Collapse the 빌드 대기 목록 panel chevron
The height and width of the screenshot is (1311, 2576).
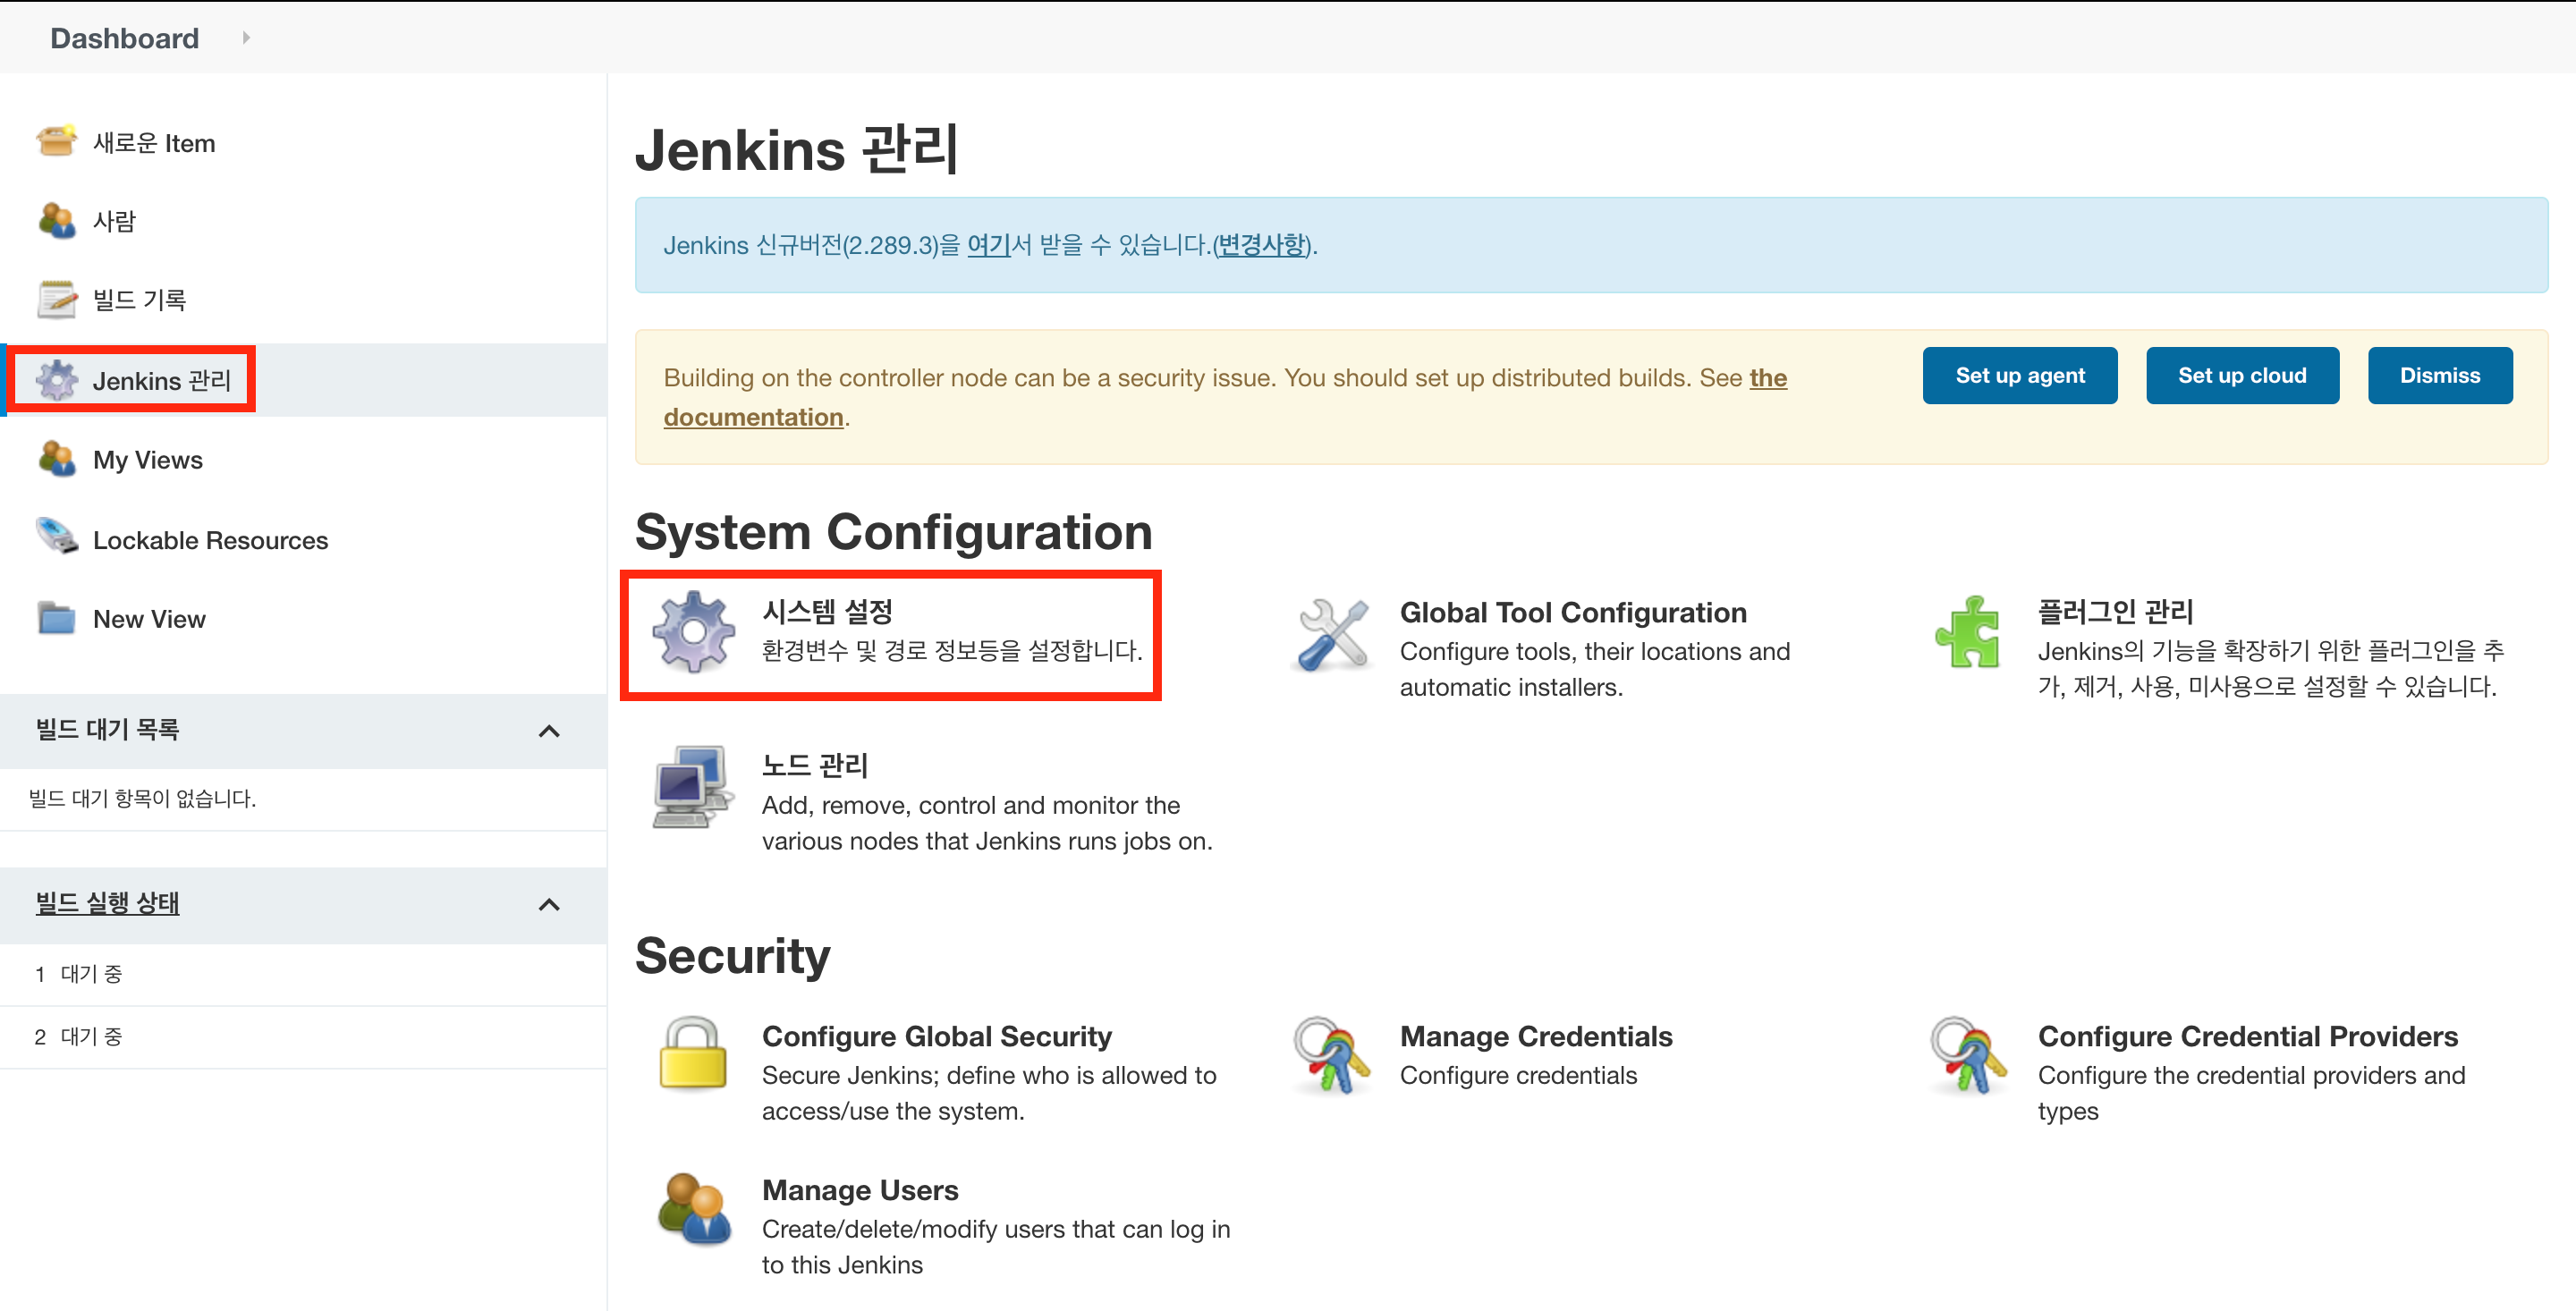(x=549, y=731)
